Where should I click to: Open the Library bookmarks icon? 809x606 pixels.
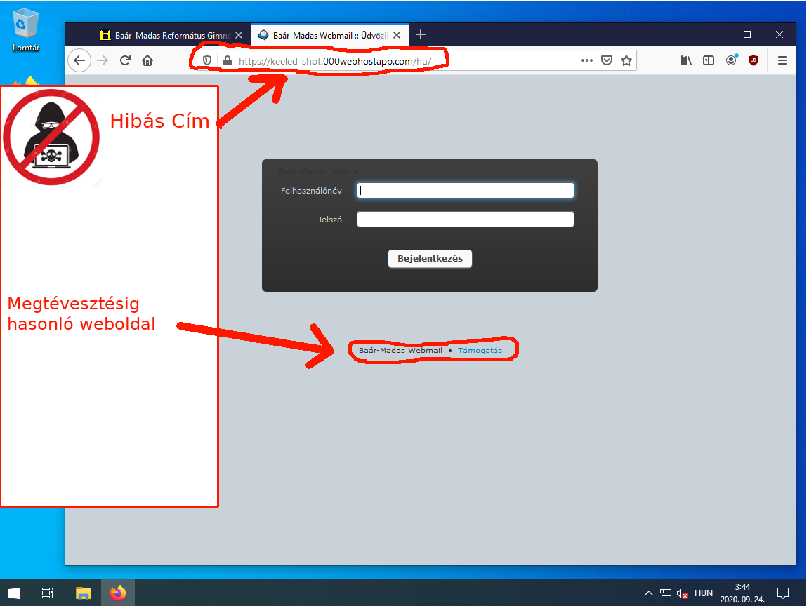pos(686,61)
